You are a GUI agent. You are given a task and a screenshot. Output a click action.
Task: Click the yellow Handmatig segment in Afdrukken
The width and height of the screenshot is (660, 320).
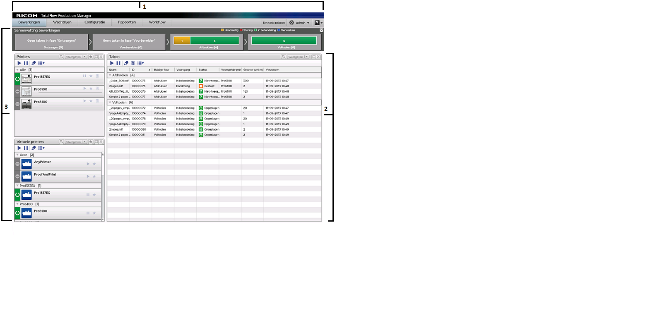click(182, 41)
